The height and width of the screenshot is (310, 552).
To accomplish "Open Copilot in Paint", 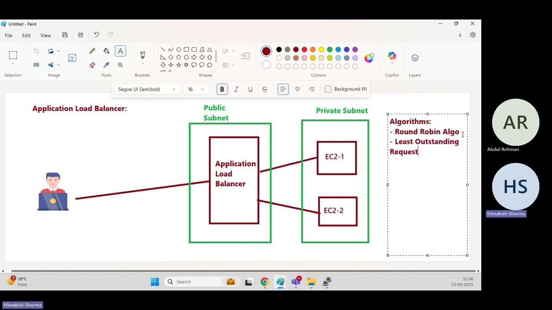I will click(392, 56).
